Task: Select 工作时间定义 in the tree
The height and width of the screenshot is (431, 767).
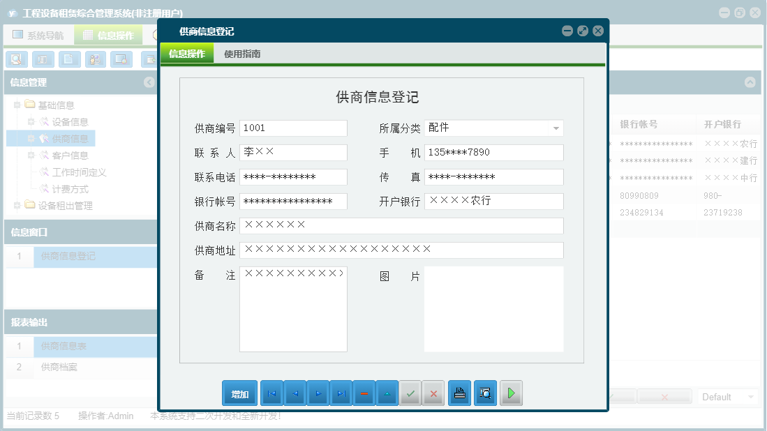Action: pyautogui.click(x=80, y=172)
